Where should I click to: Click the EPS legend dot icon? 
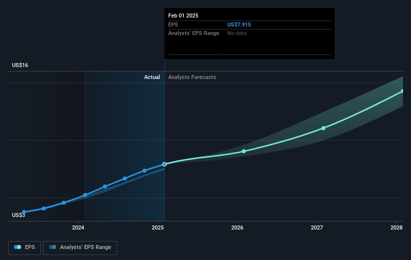18,247
